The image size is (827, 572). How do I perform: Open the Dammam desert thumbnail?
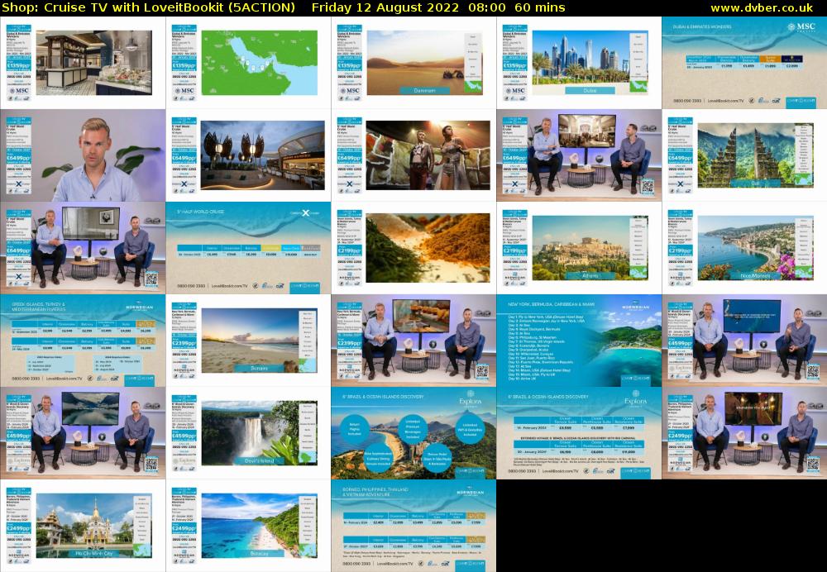point(413,63)
